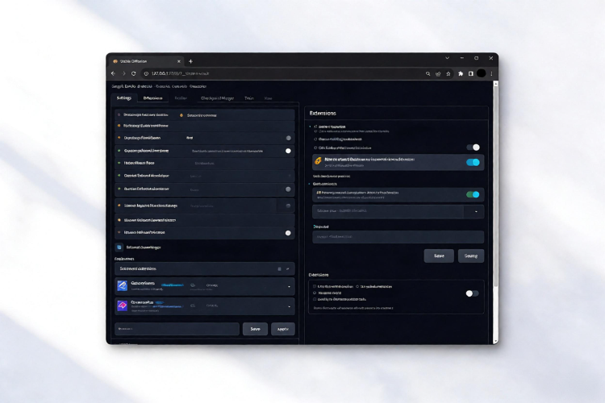Click the magnifier icon in the address bar

[428, 73]
